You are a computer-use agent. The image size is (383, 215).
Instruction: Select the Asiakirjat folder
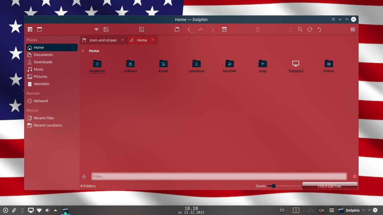tap(97, 66)
